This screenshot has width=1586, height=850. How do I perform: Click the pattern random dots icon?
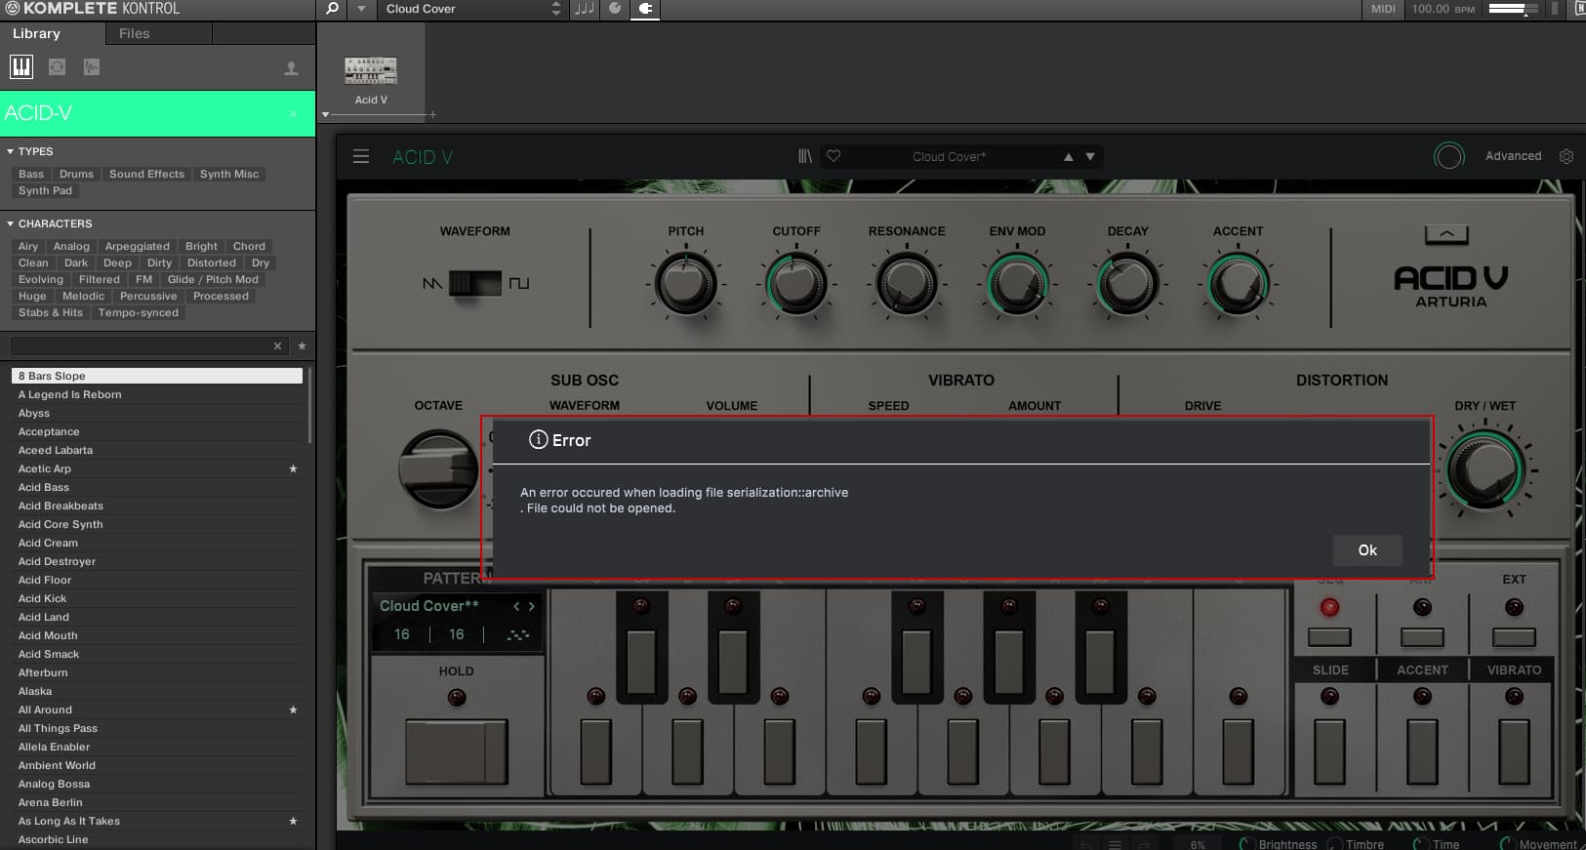click(x=518, y=634)
